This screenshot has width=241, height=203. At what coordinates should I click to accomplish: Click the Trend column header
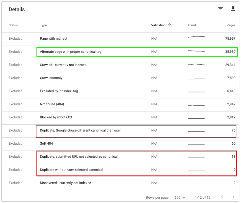[192, 25]
